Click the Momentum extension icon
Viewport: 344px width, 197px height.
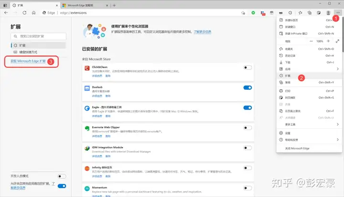[87, 188]
